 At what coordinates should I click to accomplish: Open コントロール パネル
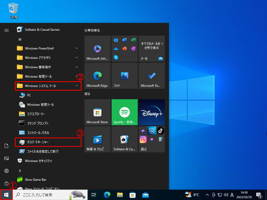pos(48,133)
